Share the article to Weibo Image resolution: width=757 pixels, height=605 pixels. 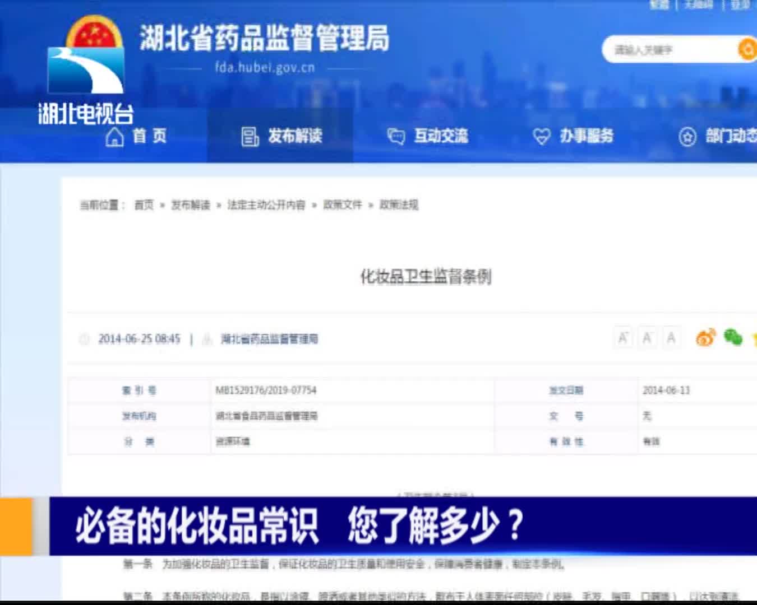tap(705, 338)
